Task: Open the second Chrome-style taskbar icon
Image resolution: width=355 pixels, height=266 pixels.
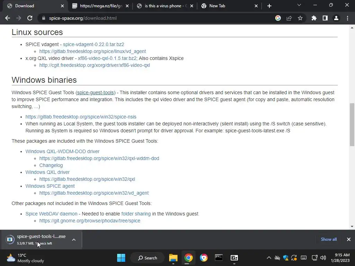Action: click(204, 258)
